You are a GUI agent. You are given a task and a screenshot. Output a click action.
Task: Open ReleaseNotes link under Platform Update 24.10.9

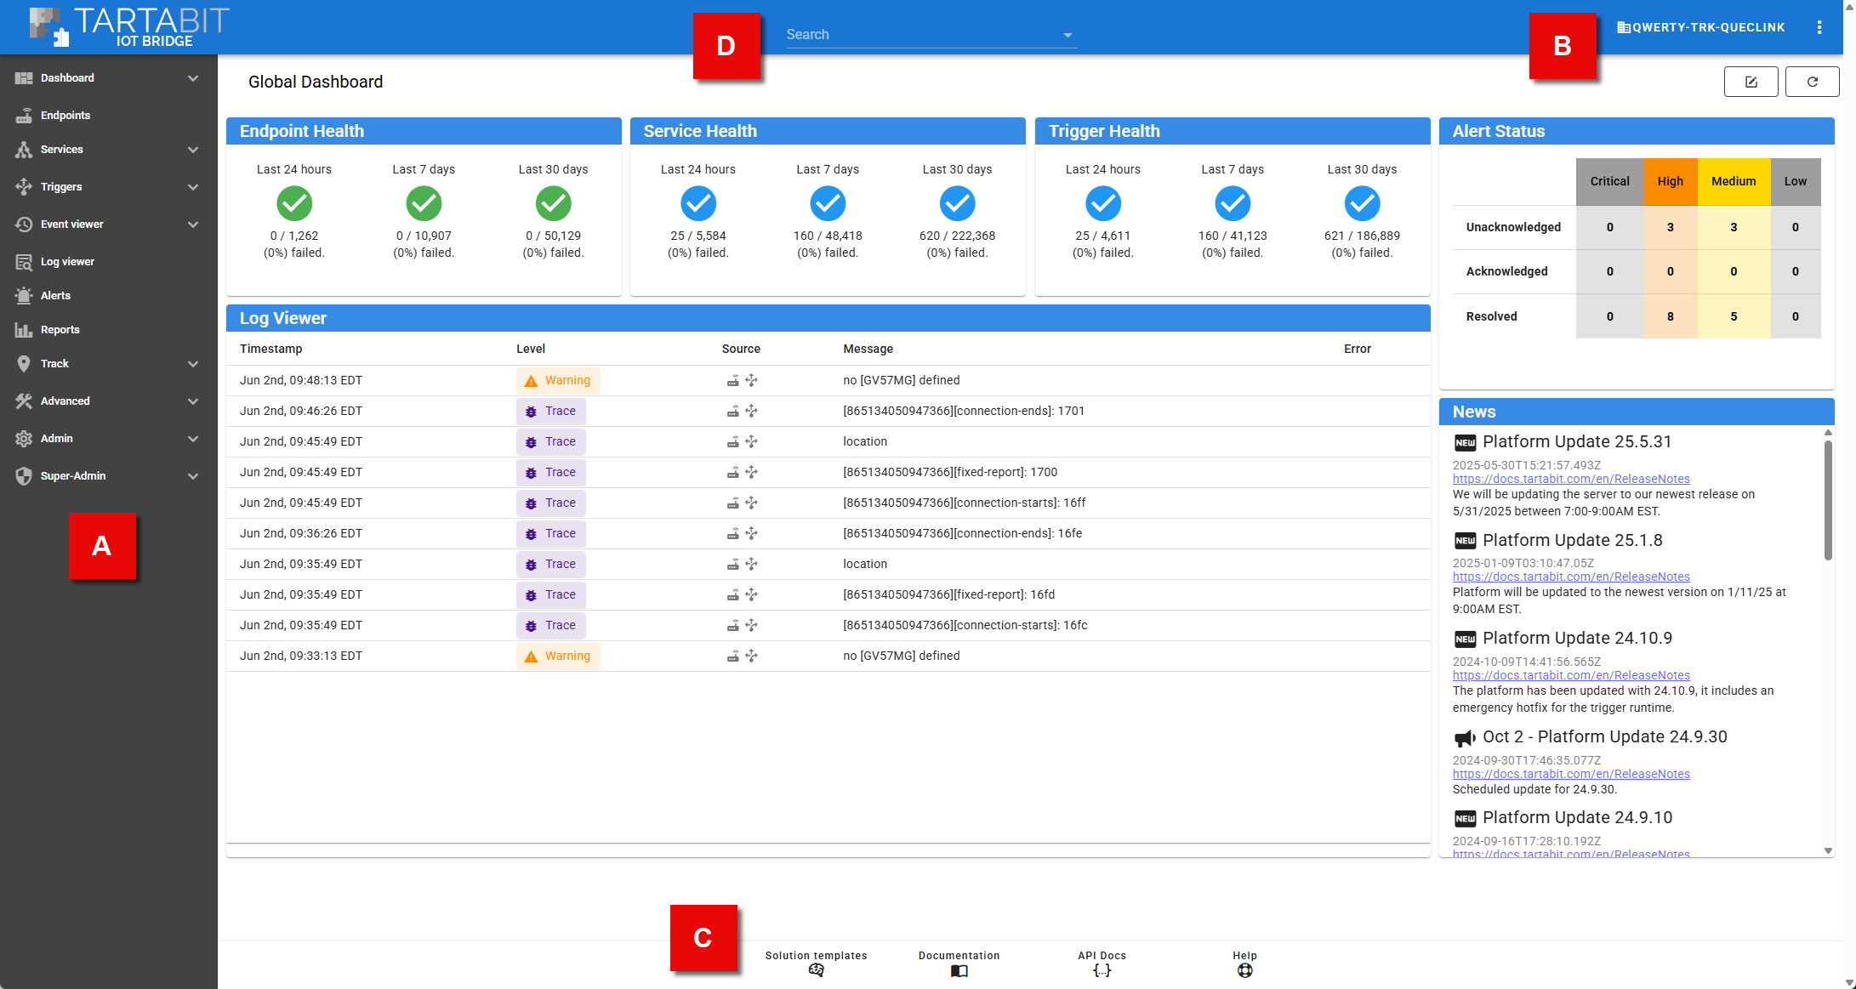click(1571, 675)
